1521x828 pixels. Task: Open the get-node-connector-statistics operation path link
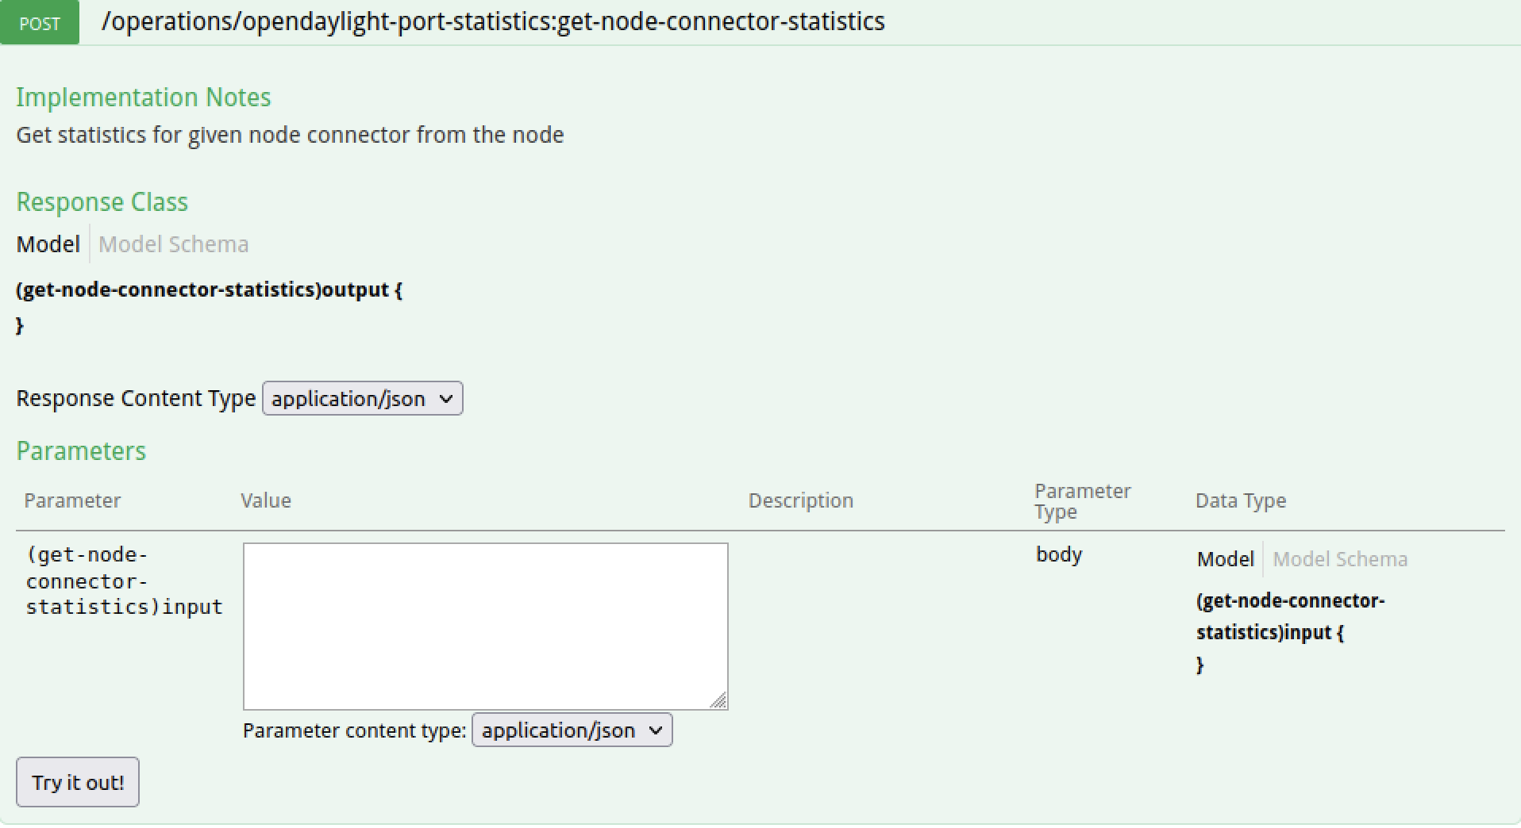point(493,21)
